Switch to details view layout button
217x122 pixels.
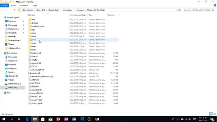(211, 114)
